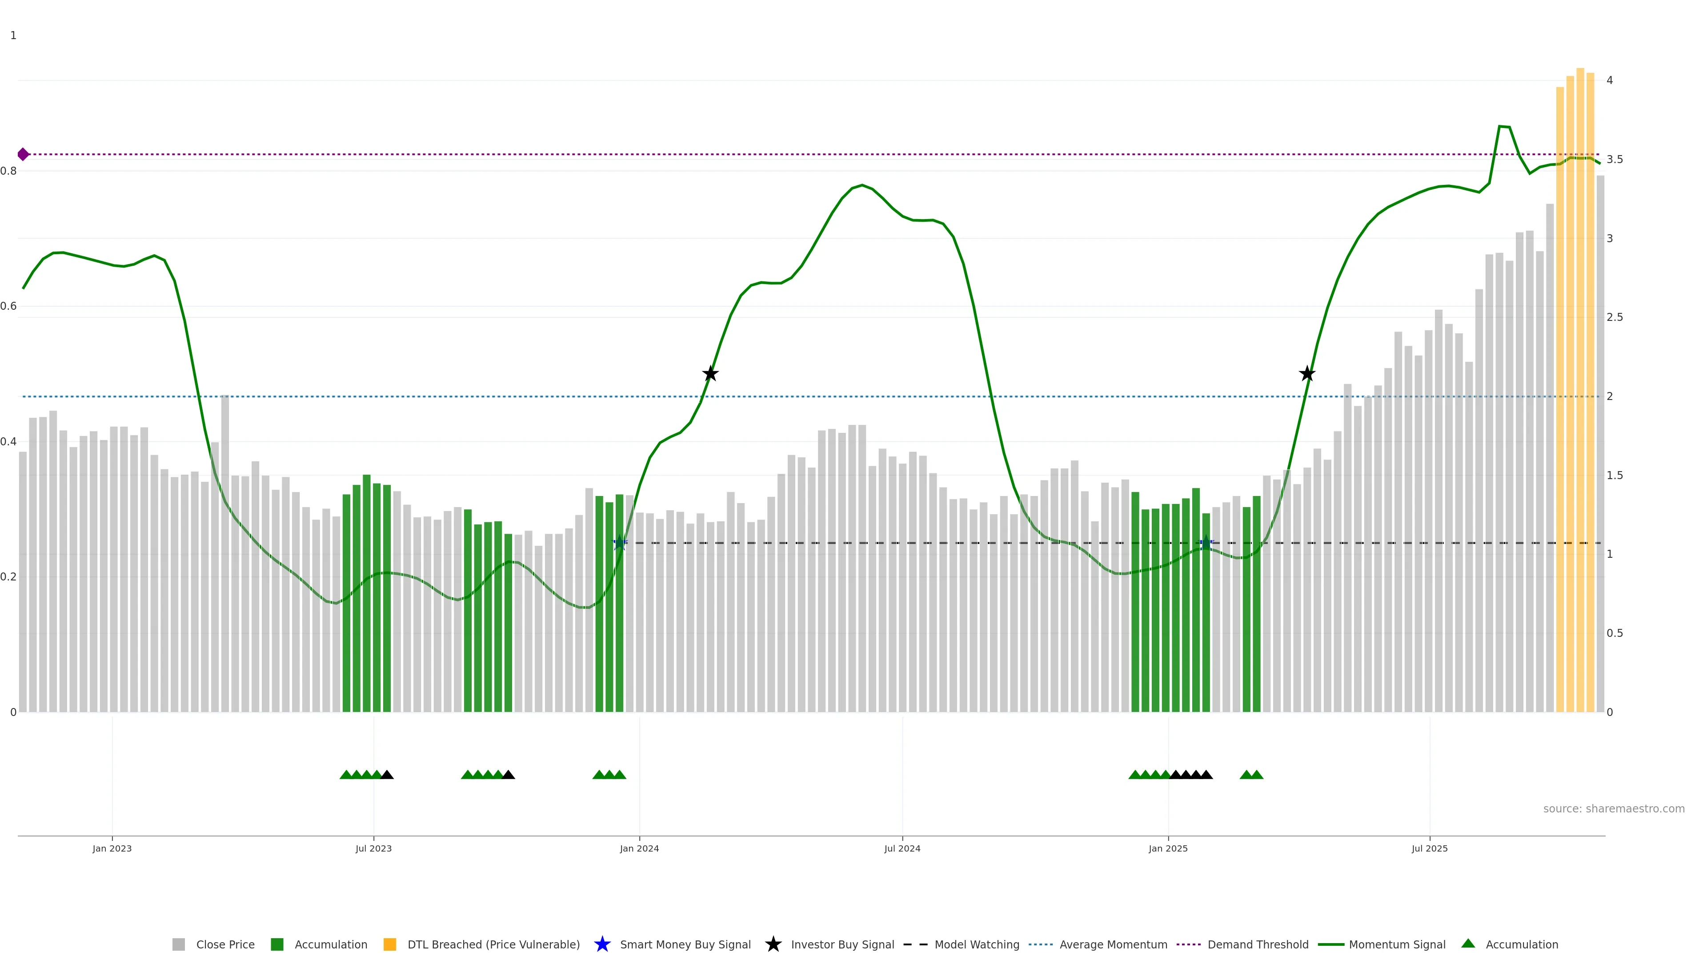1707x960 pixels.
Task: Click the Jan 2023 axis label
Action: click(112, 848)
